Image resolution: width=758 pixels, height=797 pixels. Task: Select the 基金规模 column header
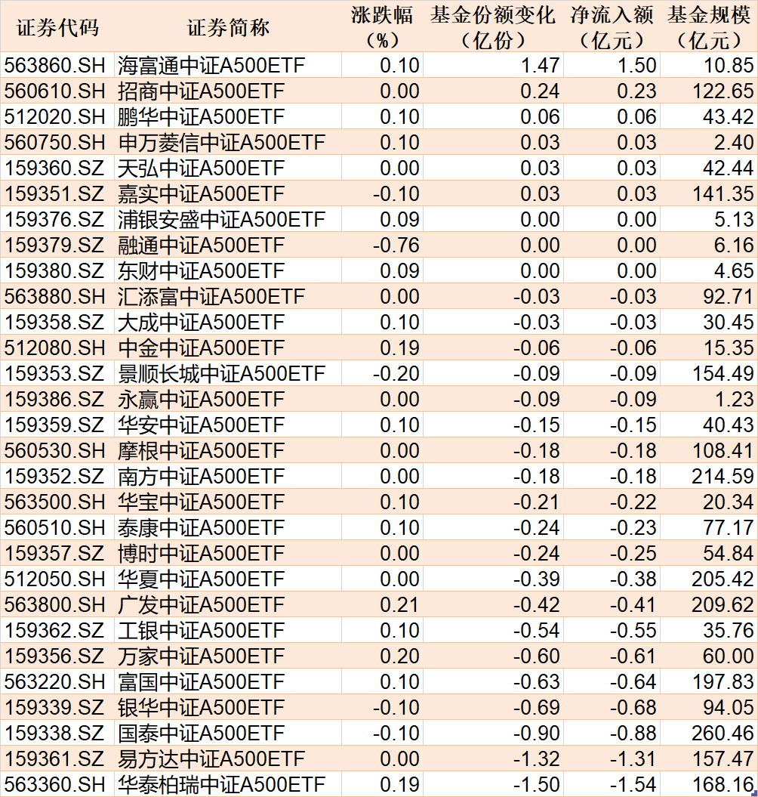tap(709, 27)
